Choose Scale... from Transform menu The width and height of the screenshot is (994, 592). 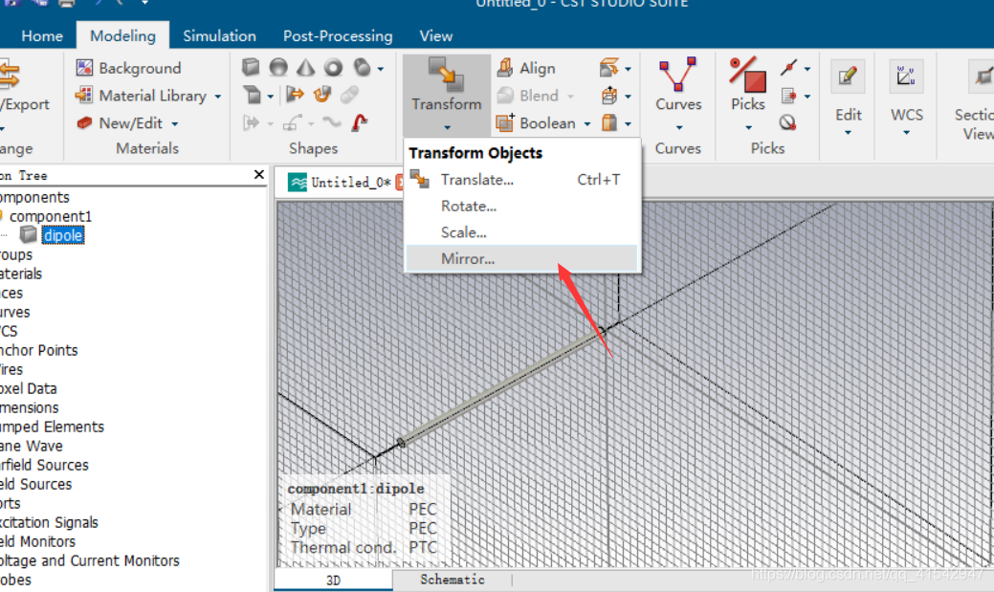click(x=523, y=232)
